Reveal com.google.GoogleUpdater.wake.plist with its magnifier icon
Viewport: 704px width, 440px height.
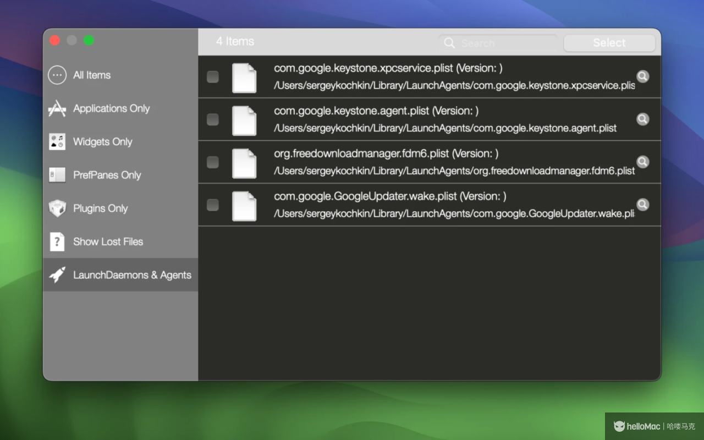coord(642,205)
